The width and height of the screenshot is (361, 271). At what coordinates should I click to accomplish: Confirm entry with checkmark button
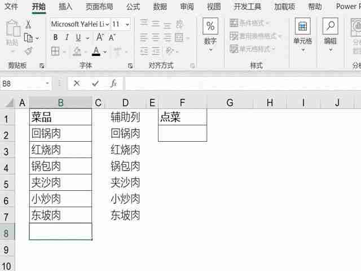coord(95,84)
